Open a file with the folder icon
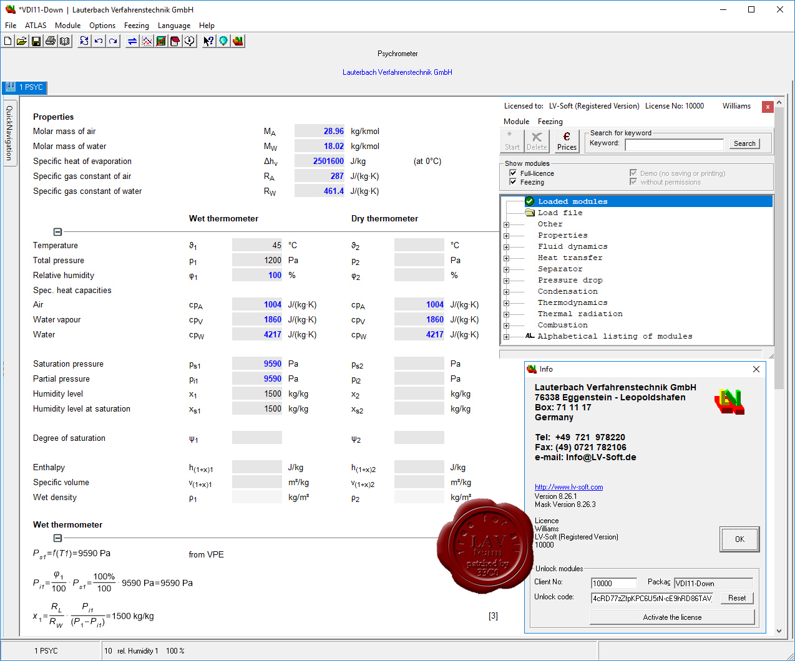 click(x=22, y=41)
